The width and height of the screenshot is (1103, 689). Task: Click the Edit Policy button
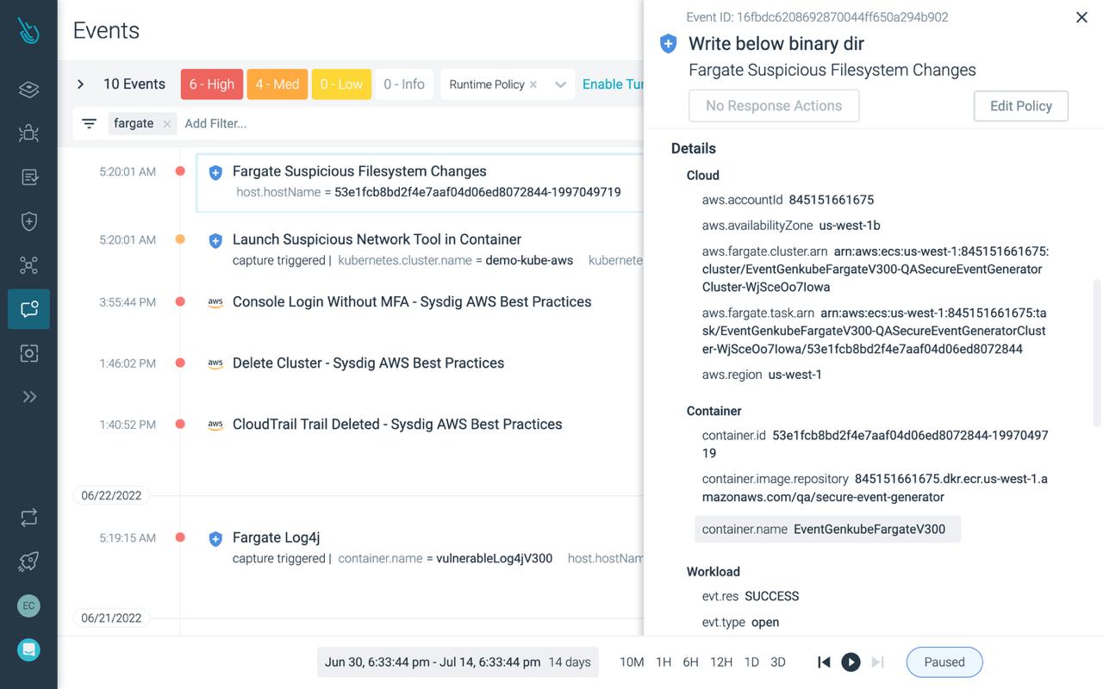pyautogui.click(x=1020, y=106)
